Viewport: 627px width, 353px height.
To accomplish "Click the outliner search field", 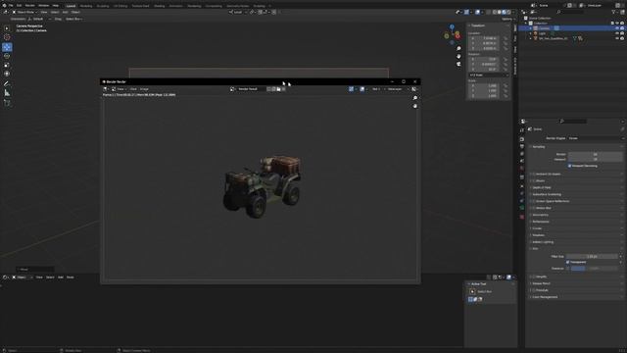I will [x=570, y=12].
